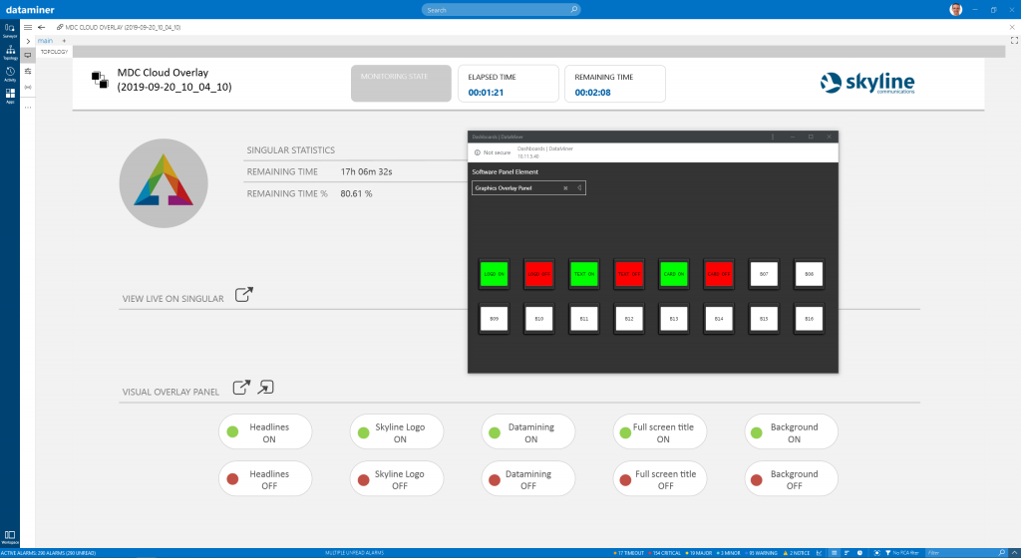Click white panel button 816
The image size is (1021, 558).
click(809, 319)
